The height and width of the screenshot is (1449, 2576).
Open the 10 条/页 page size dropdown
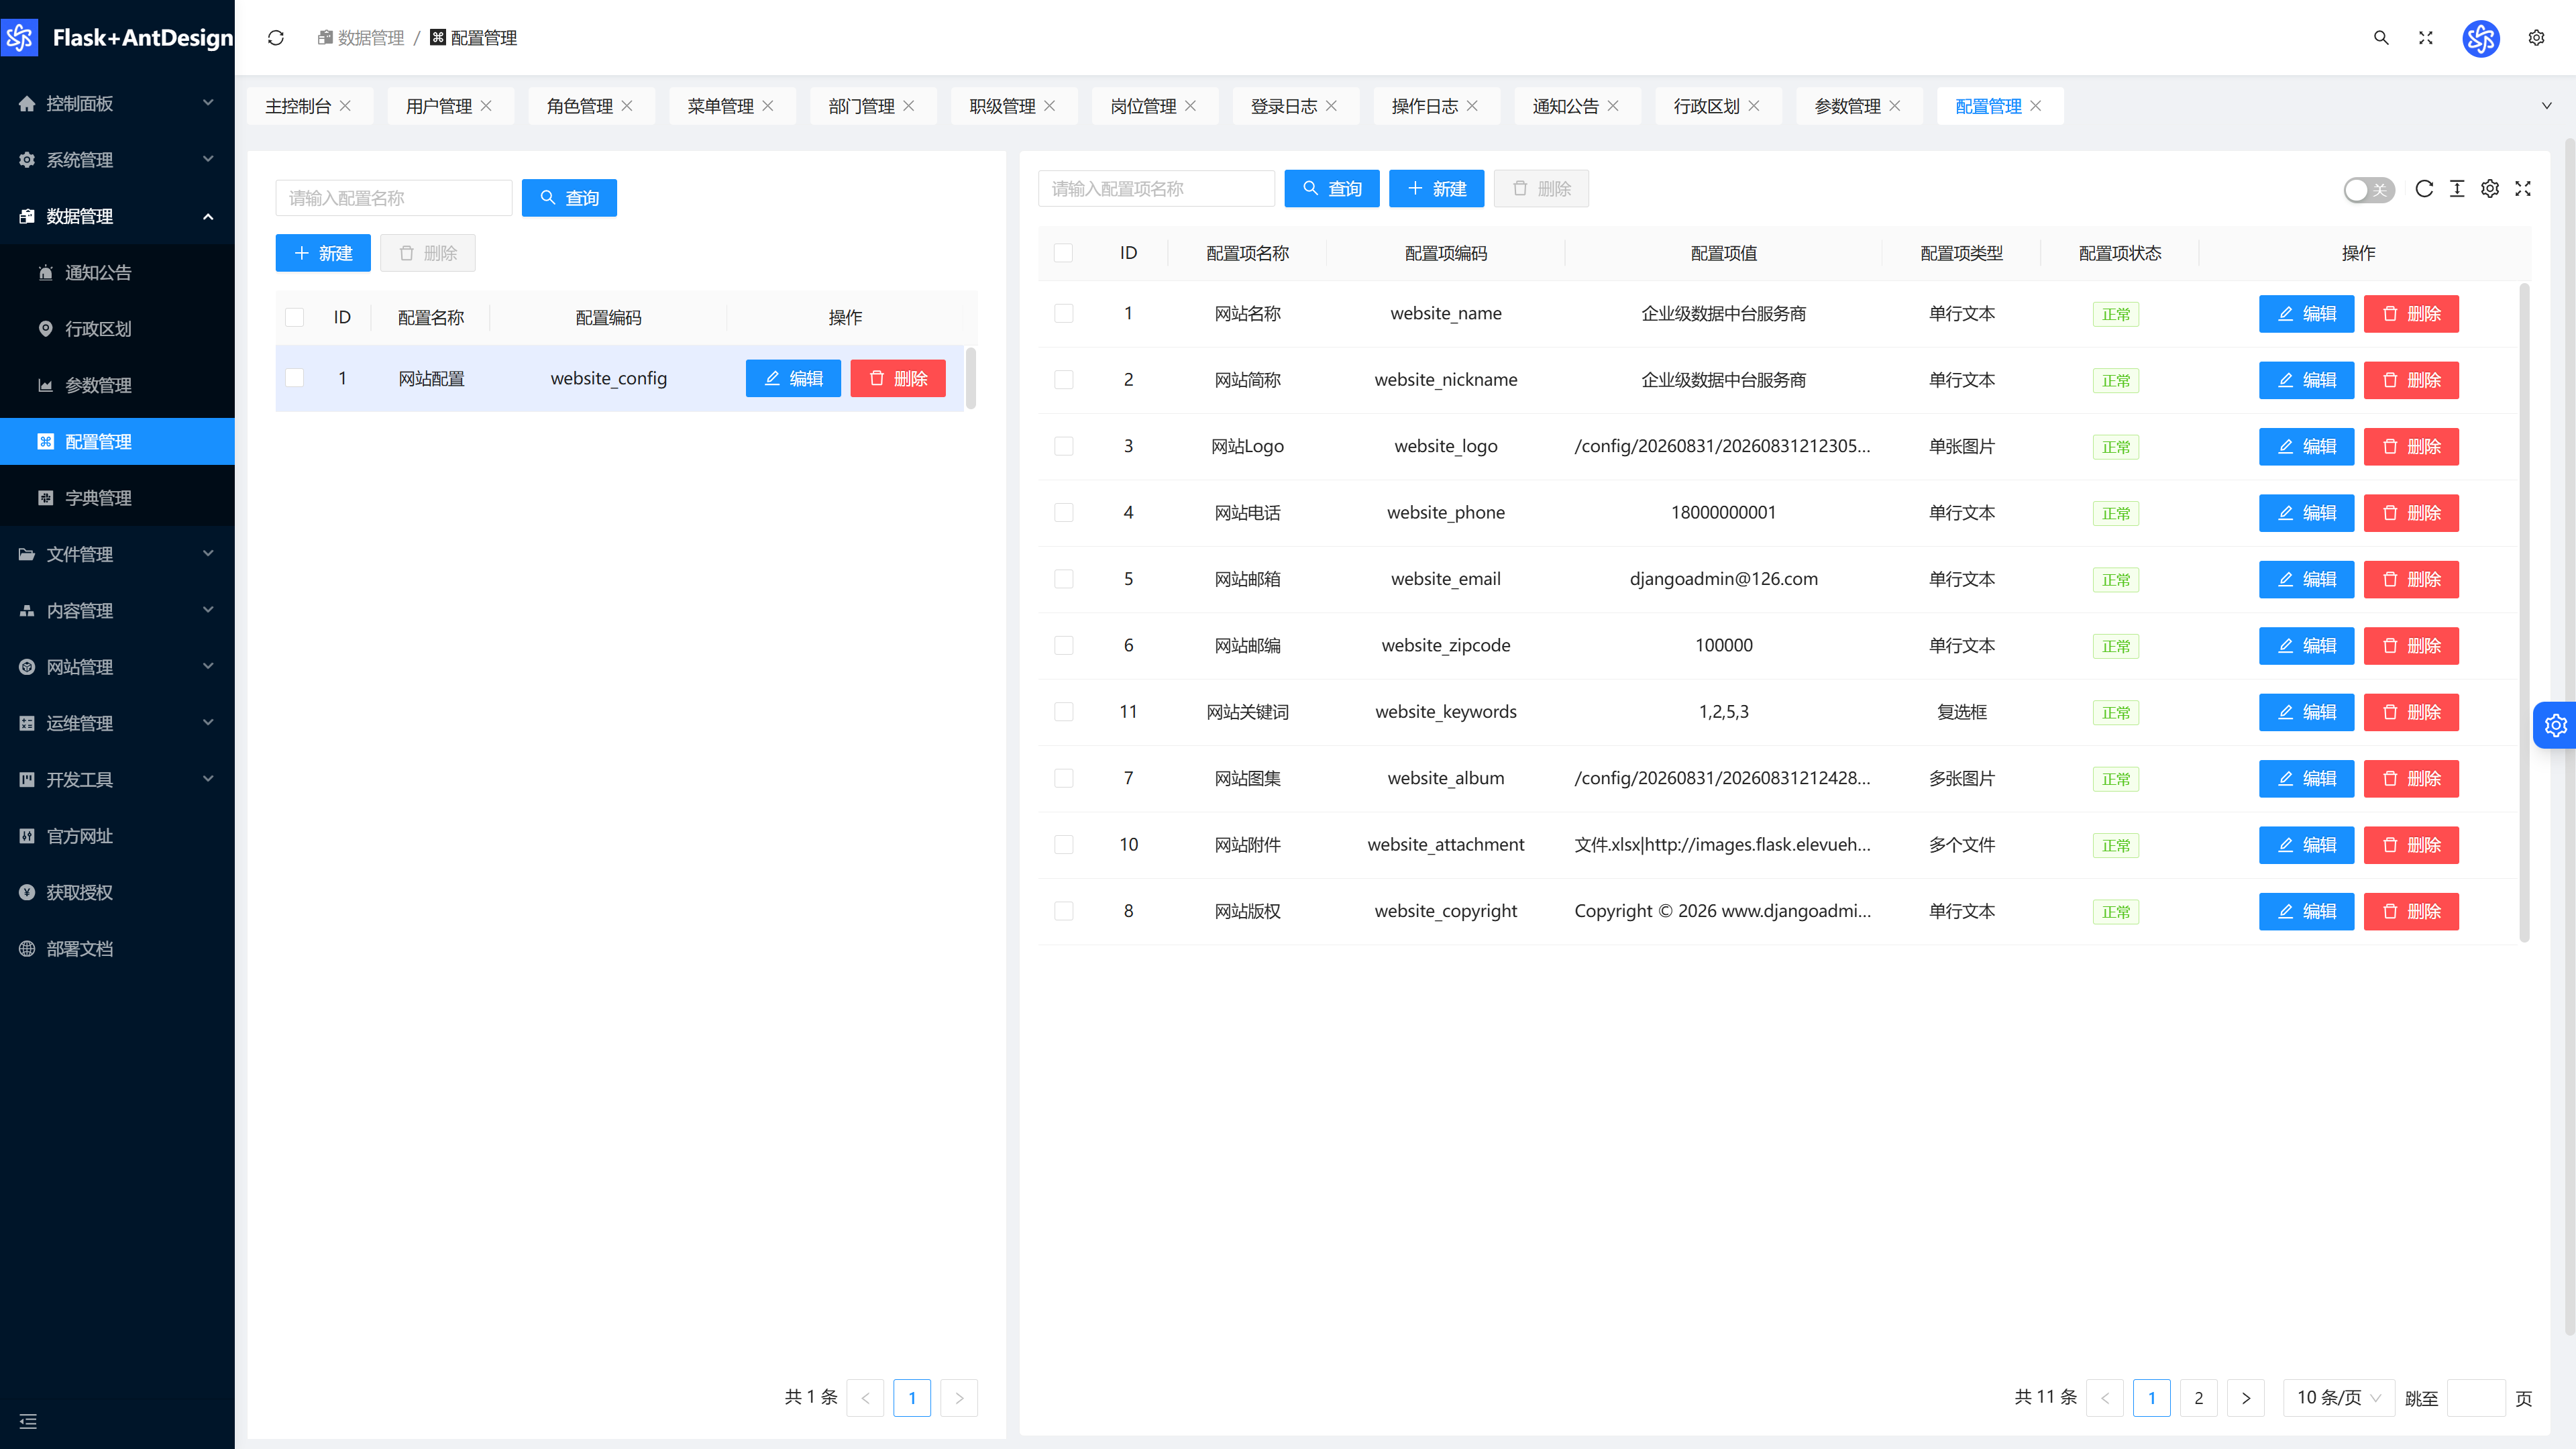(2338, 1398)
